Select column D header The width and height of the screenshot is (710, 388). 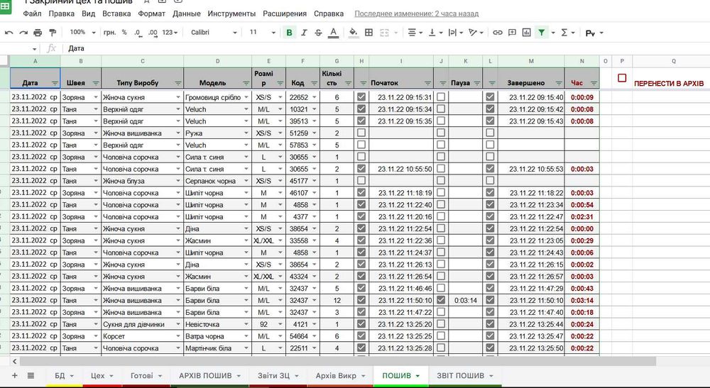(x=217, y=61)
